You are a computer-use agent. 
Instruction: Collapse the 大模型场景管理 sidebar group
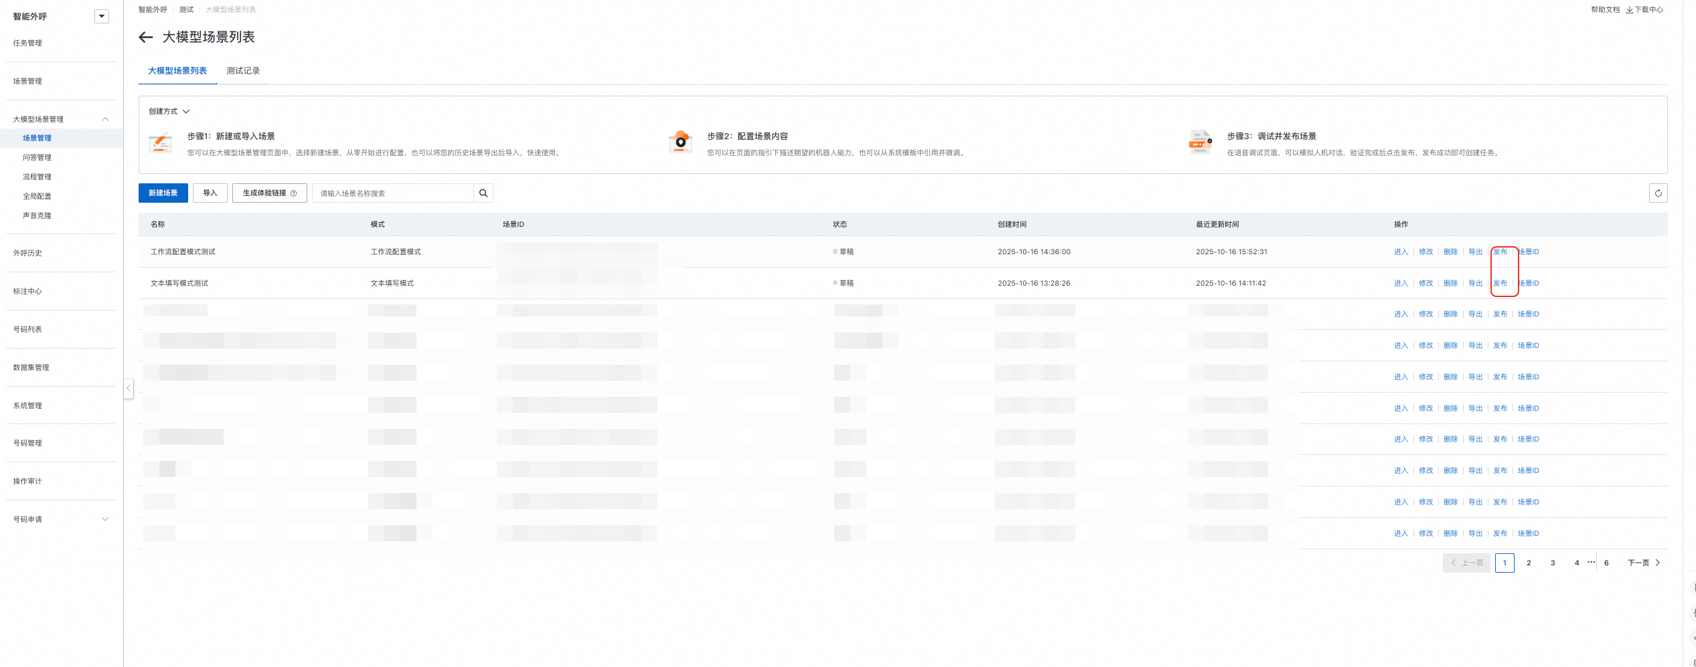pos(105,119)
